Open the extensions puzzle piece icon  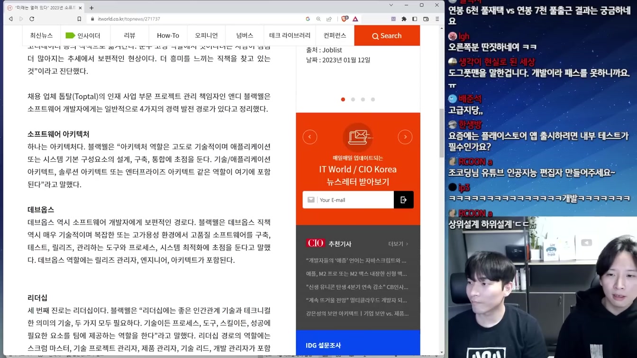coord(404,19)
